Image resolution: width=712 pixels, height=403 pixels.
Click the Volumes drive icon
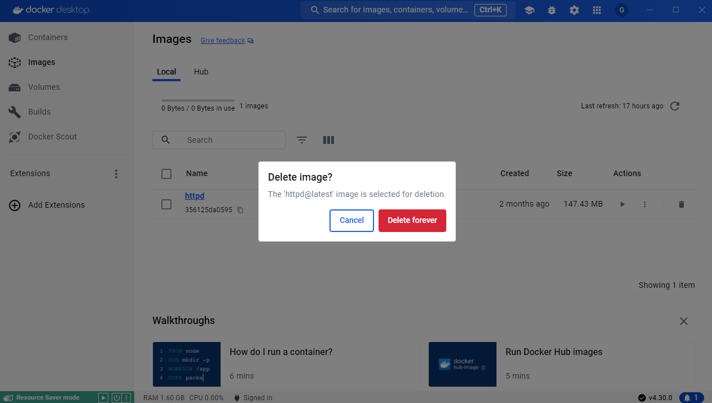click(x=15, y=87)
